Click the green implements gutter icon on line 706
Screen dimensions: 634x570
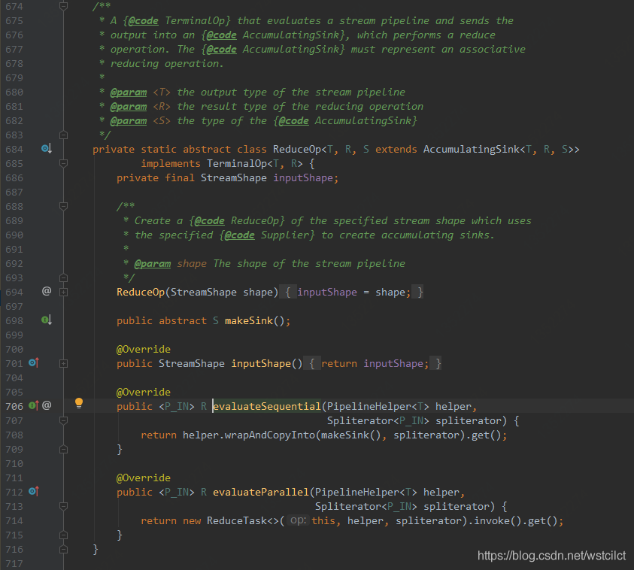tap(34, 405)
